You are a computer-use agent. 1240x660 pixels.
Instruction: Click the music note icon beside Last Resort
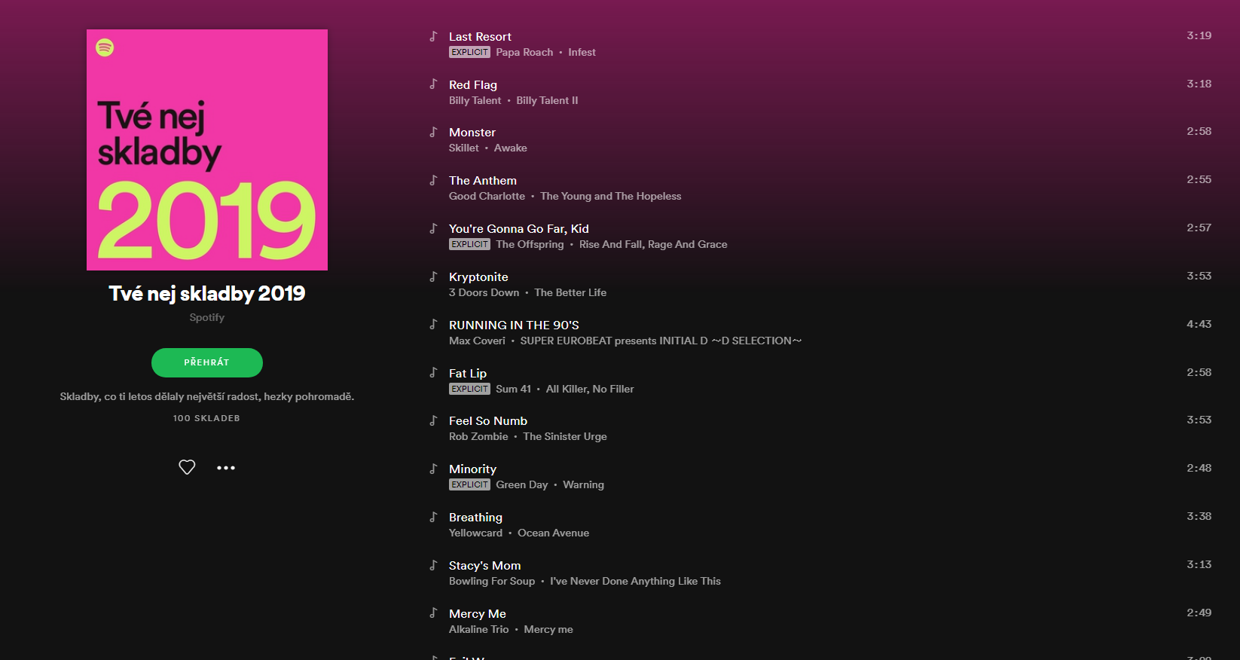point(433,36)
